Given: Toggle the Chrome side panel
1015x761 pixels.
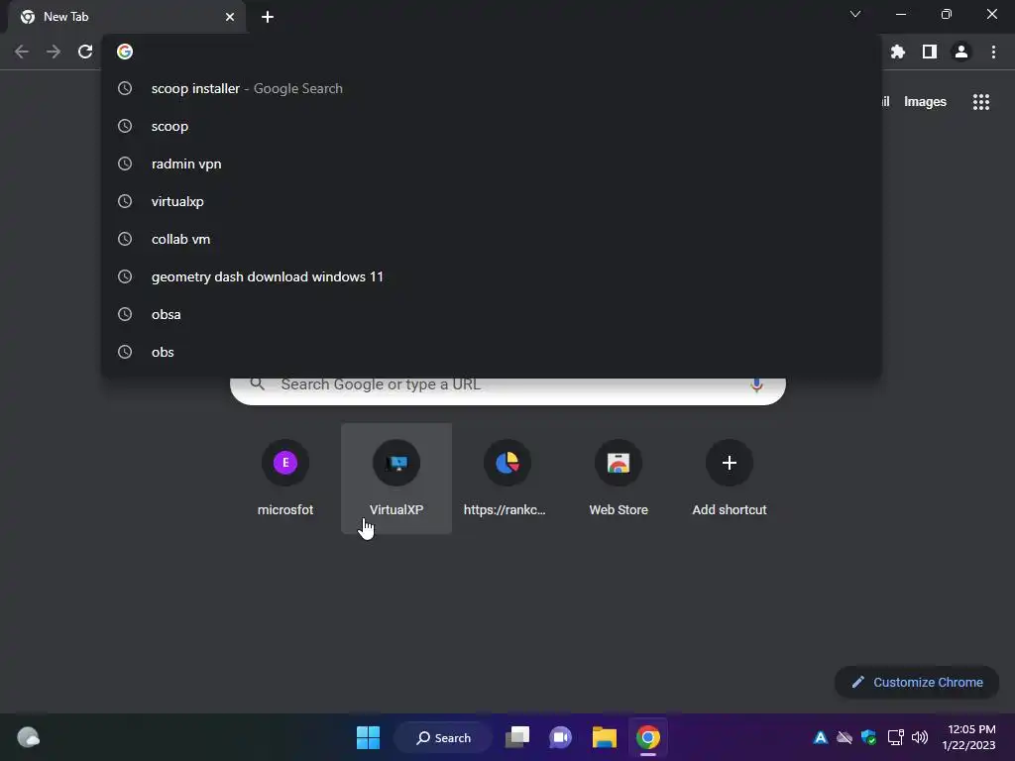Looking at the screenshot, I should click(930, 52).
